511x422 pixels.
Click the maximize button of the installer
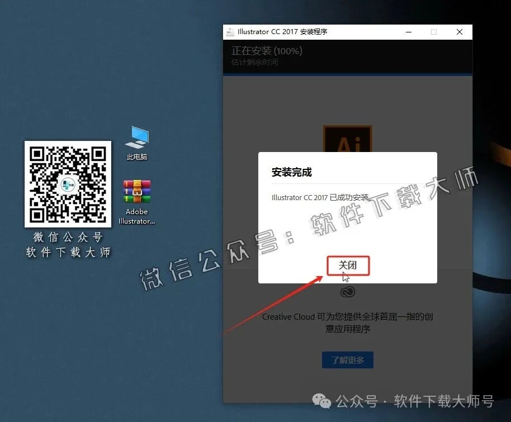(434, 32)
